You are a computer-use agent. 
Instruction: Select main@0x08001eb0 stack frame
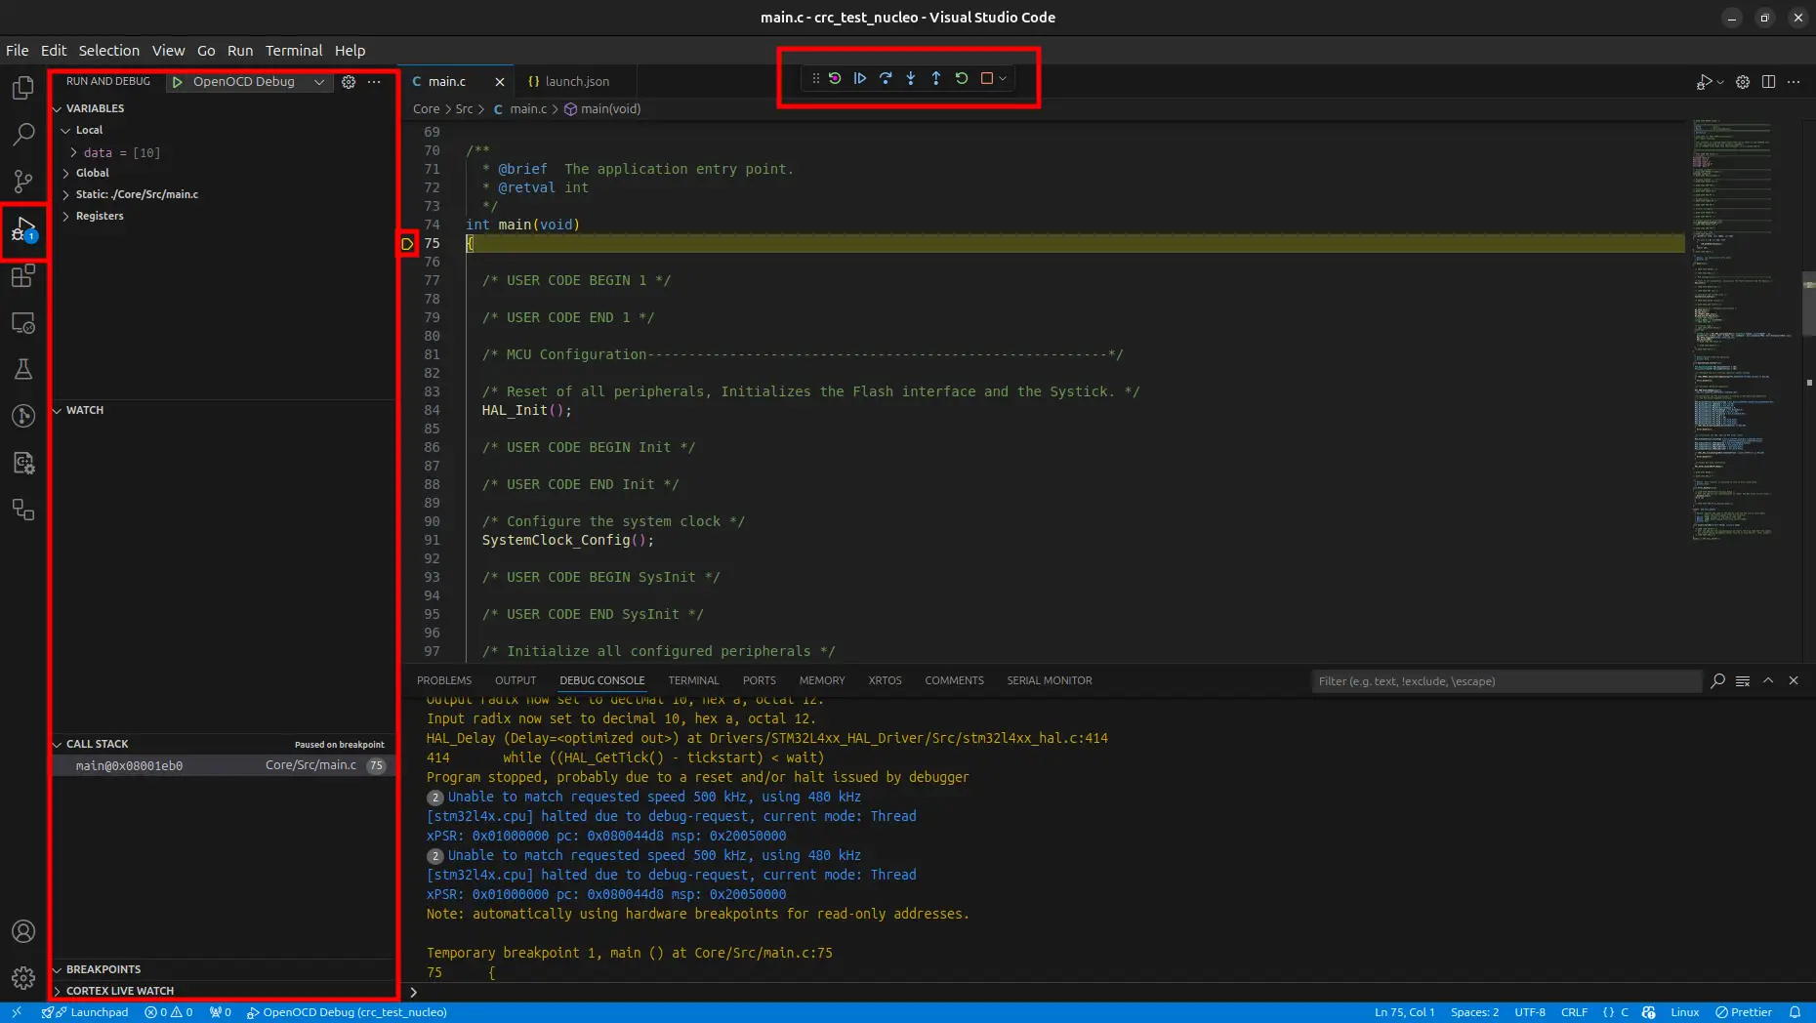coord(224,765)
